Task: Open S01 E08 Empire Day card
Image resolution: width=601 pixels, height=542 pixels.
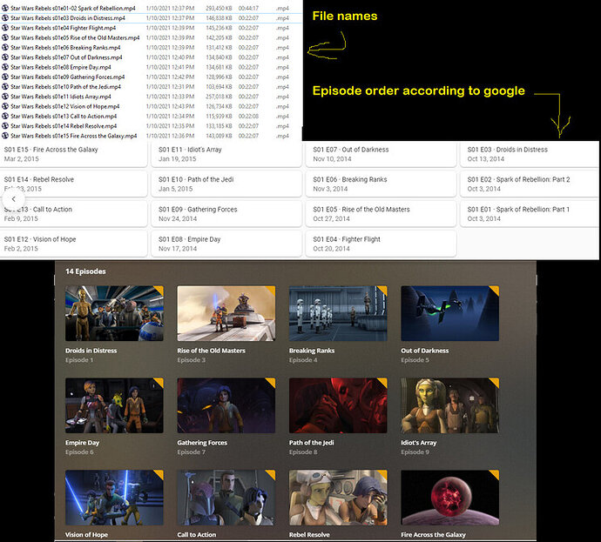Action: (226, 244)
